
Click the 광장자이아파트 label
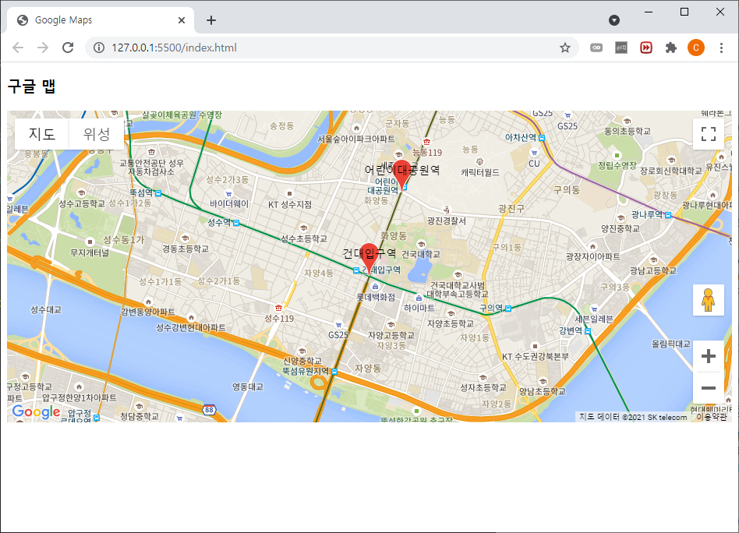[593, 256]
